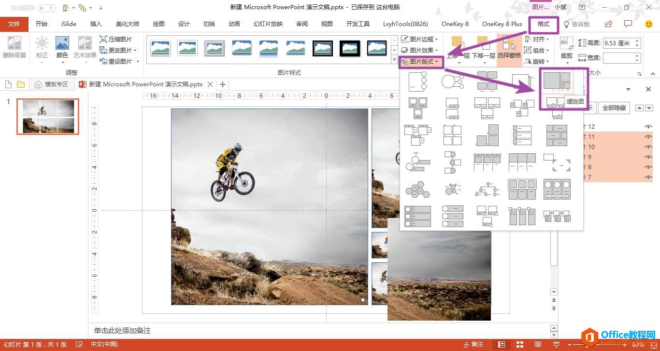The image size is (660, 351).
Task: Click the 压缩图片 compress pictures icon
Action: (x=103, y=39)
